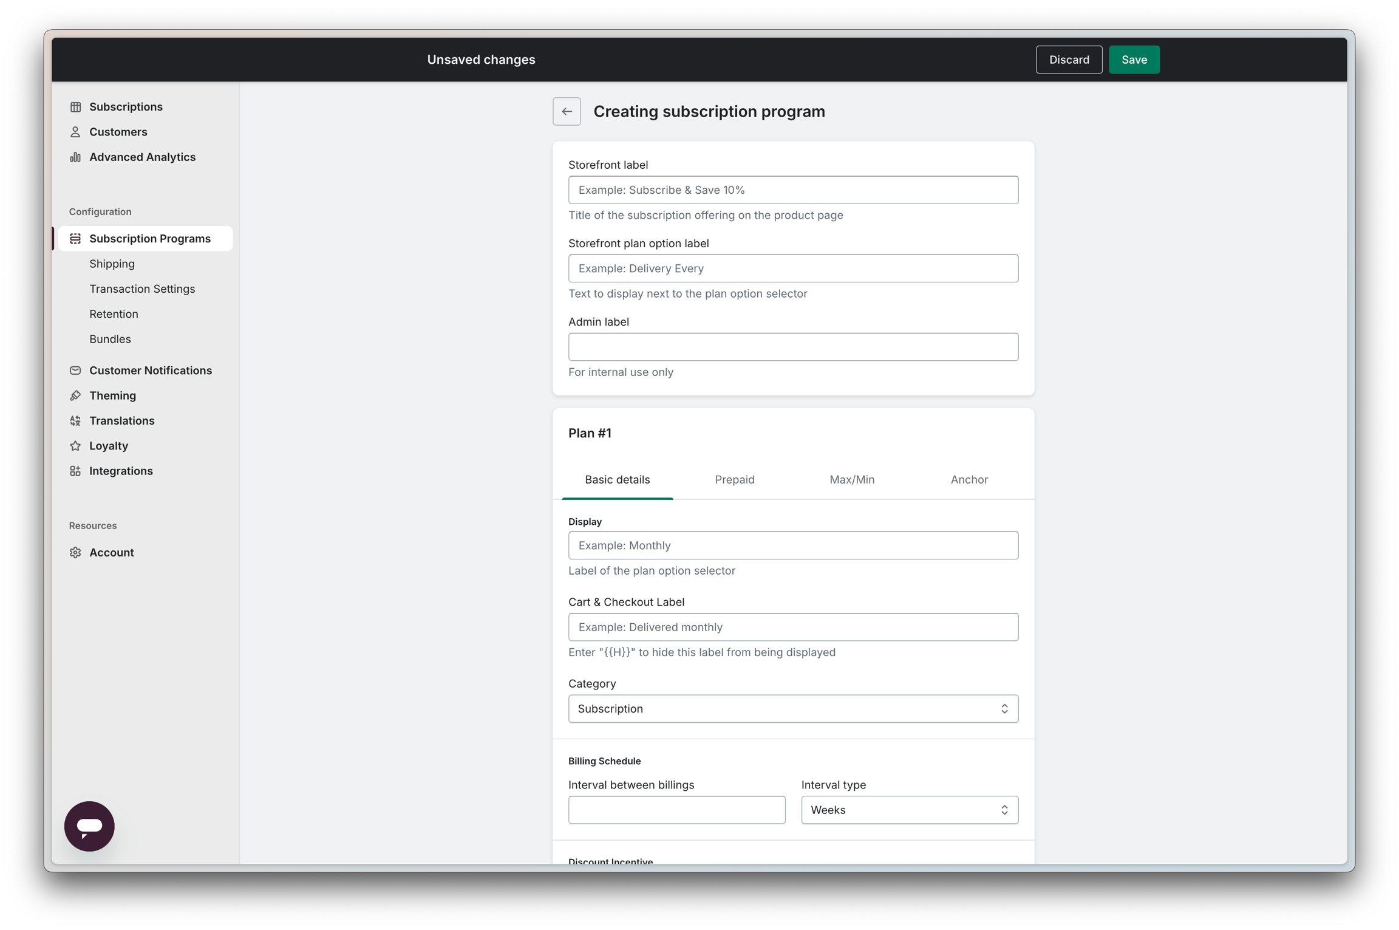Click the Customer Notifications envelope icon
1399x930 pixels.
click(x=75, y=371)
